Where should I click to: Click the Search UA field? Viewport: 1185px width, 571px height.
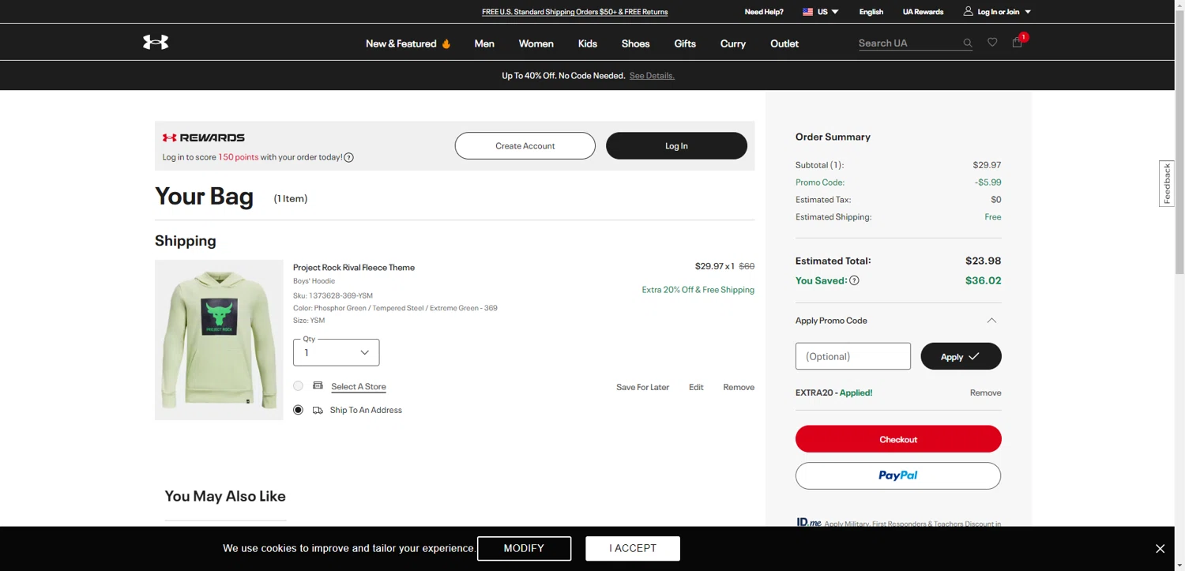click(x=908, y=43)
